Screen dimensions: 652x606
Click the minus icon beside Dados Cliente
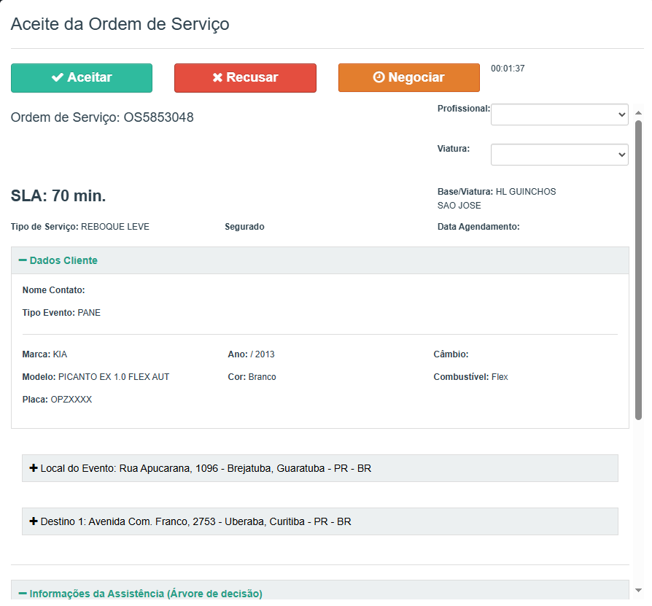pos(23,260)
